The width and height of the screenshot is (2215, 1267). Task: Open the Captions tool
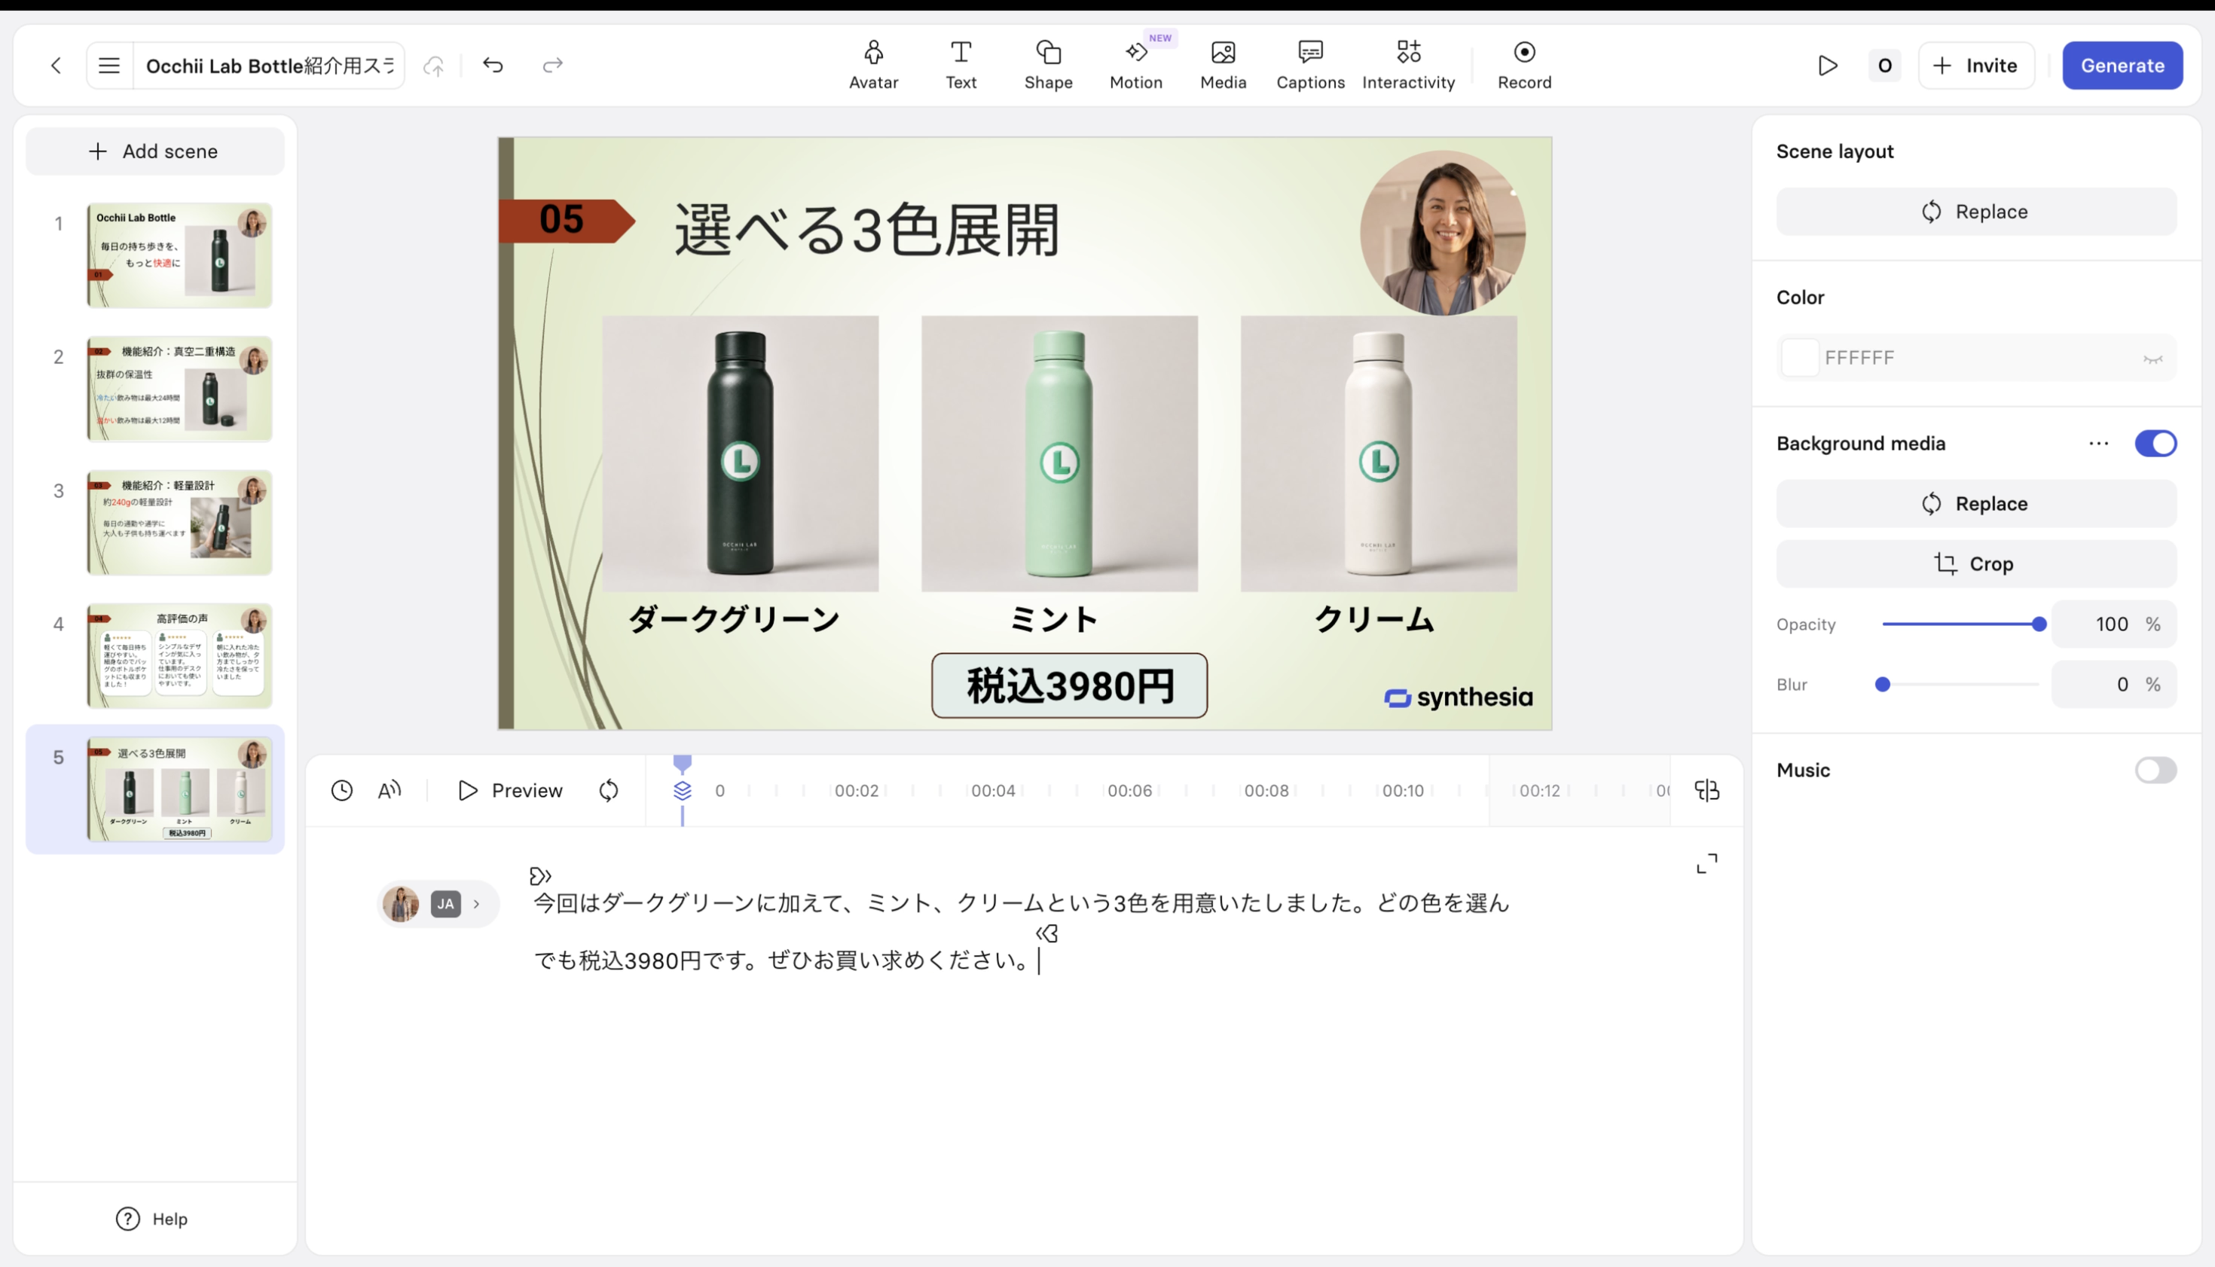tap(1310, 66)
